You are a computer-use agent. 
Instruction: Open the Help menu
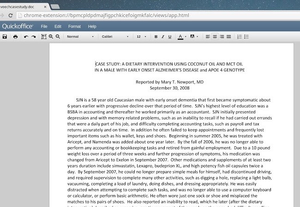click(x=92, y=27)
